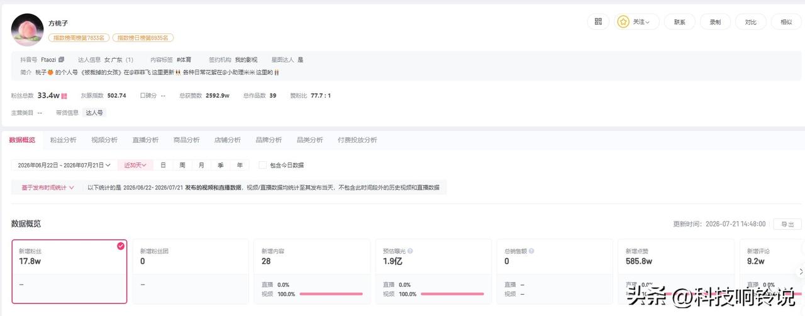The height and width of the screenshot is (316, 805).
Task: Switch to the 数据概览 tab
Action: tap(22, 140)
